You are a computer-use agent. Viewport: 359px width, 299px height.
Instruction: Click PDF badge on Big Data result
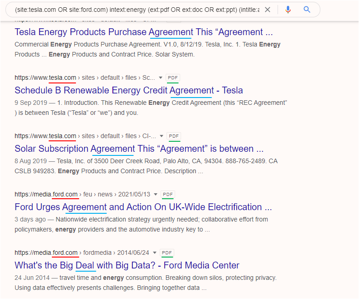click(167, 253)
